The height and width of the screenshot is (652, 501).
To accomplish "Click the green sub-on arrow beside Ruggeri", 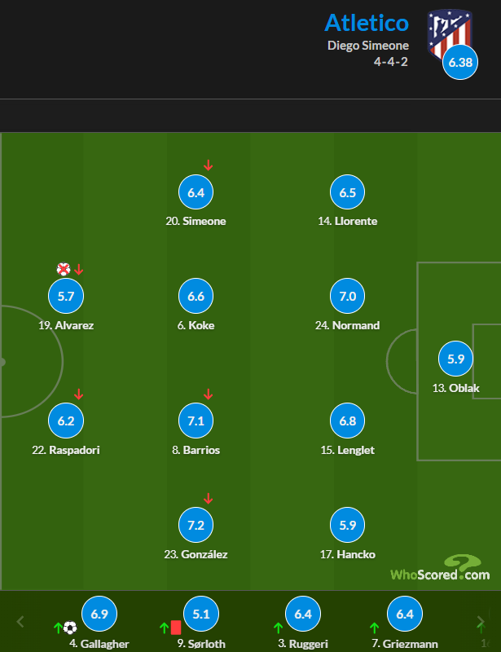I will 278,628.
